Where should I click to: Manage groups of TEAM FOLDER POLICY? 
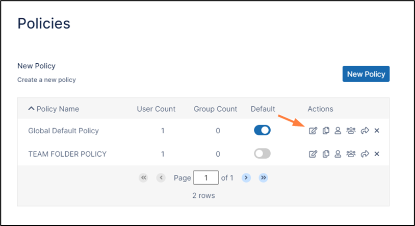pyautogui.click(x=351, y=154)
